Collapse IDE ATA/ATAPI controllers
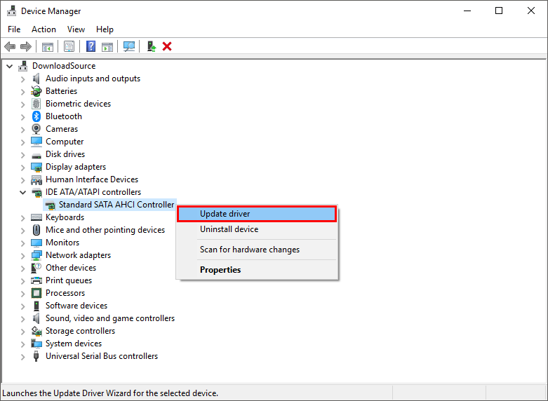This screenshot has width=548, height=401. pos(22,192)
